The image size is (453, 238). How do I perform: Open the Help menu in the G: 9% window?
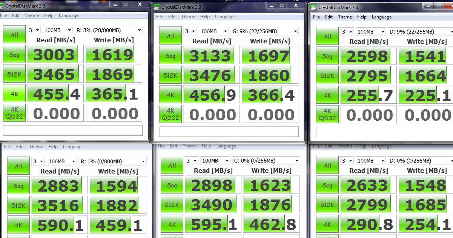(x=205, y=17)
